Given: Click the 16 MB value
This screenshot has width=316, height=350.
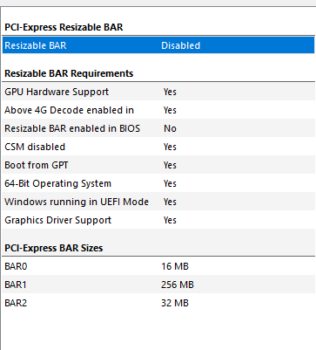Looking at the screenshot, I should 175,266.
